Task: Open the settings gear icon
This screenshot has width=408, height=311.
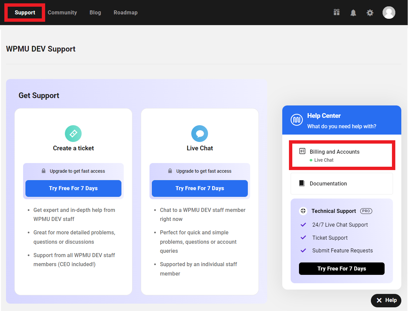Action: pyautogui.click(x=370, y=12)
